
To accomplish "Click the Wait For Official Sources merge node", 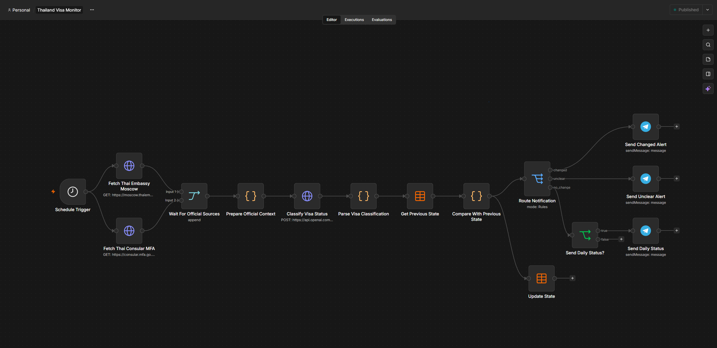I will (x=194, y=196).
